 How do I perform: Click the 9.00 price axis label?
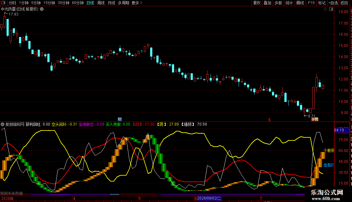pos(344,112)
